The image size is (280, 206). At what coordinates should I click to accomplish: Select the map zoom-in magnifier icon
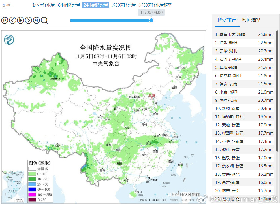(44, 20)
